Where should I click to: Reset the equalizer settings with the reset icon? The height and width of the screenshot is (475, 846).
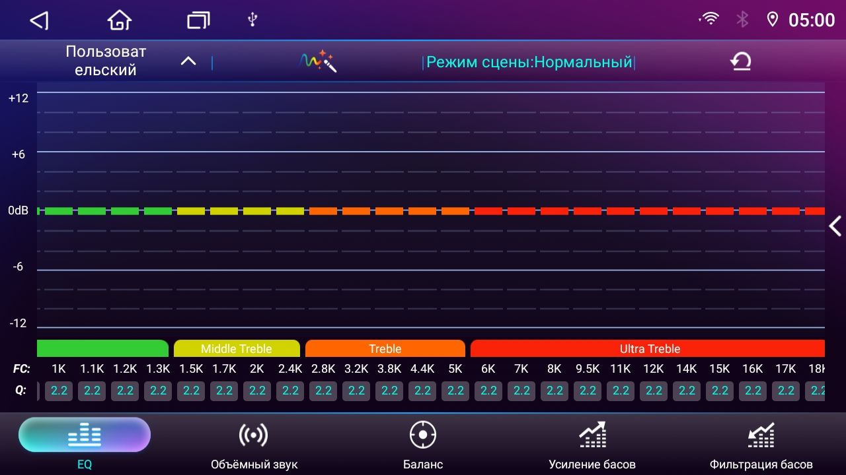point(740,60)
